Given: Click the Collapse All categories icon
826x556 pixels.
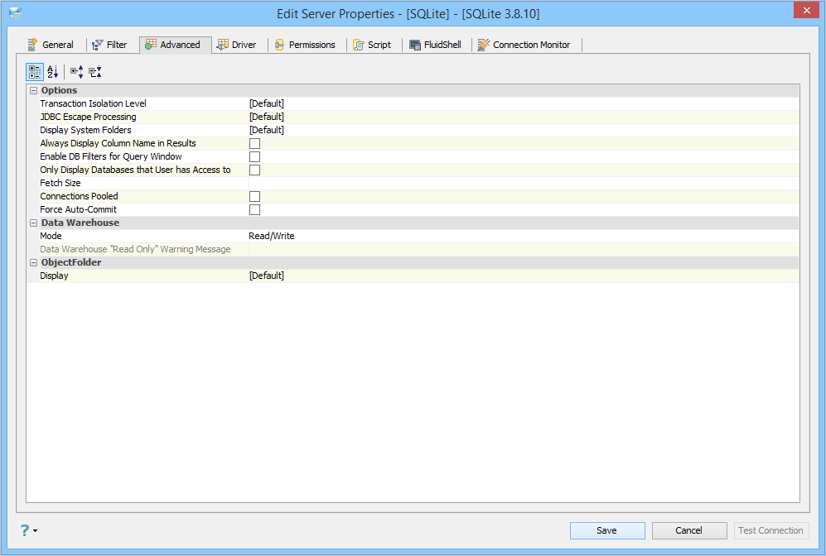Looking at the screenshot, I should pyautogui.click(x=95, y=71).
